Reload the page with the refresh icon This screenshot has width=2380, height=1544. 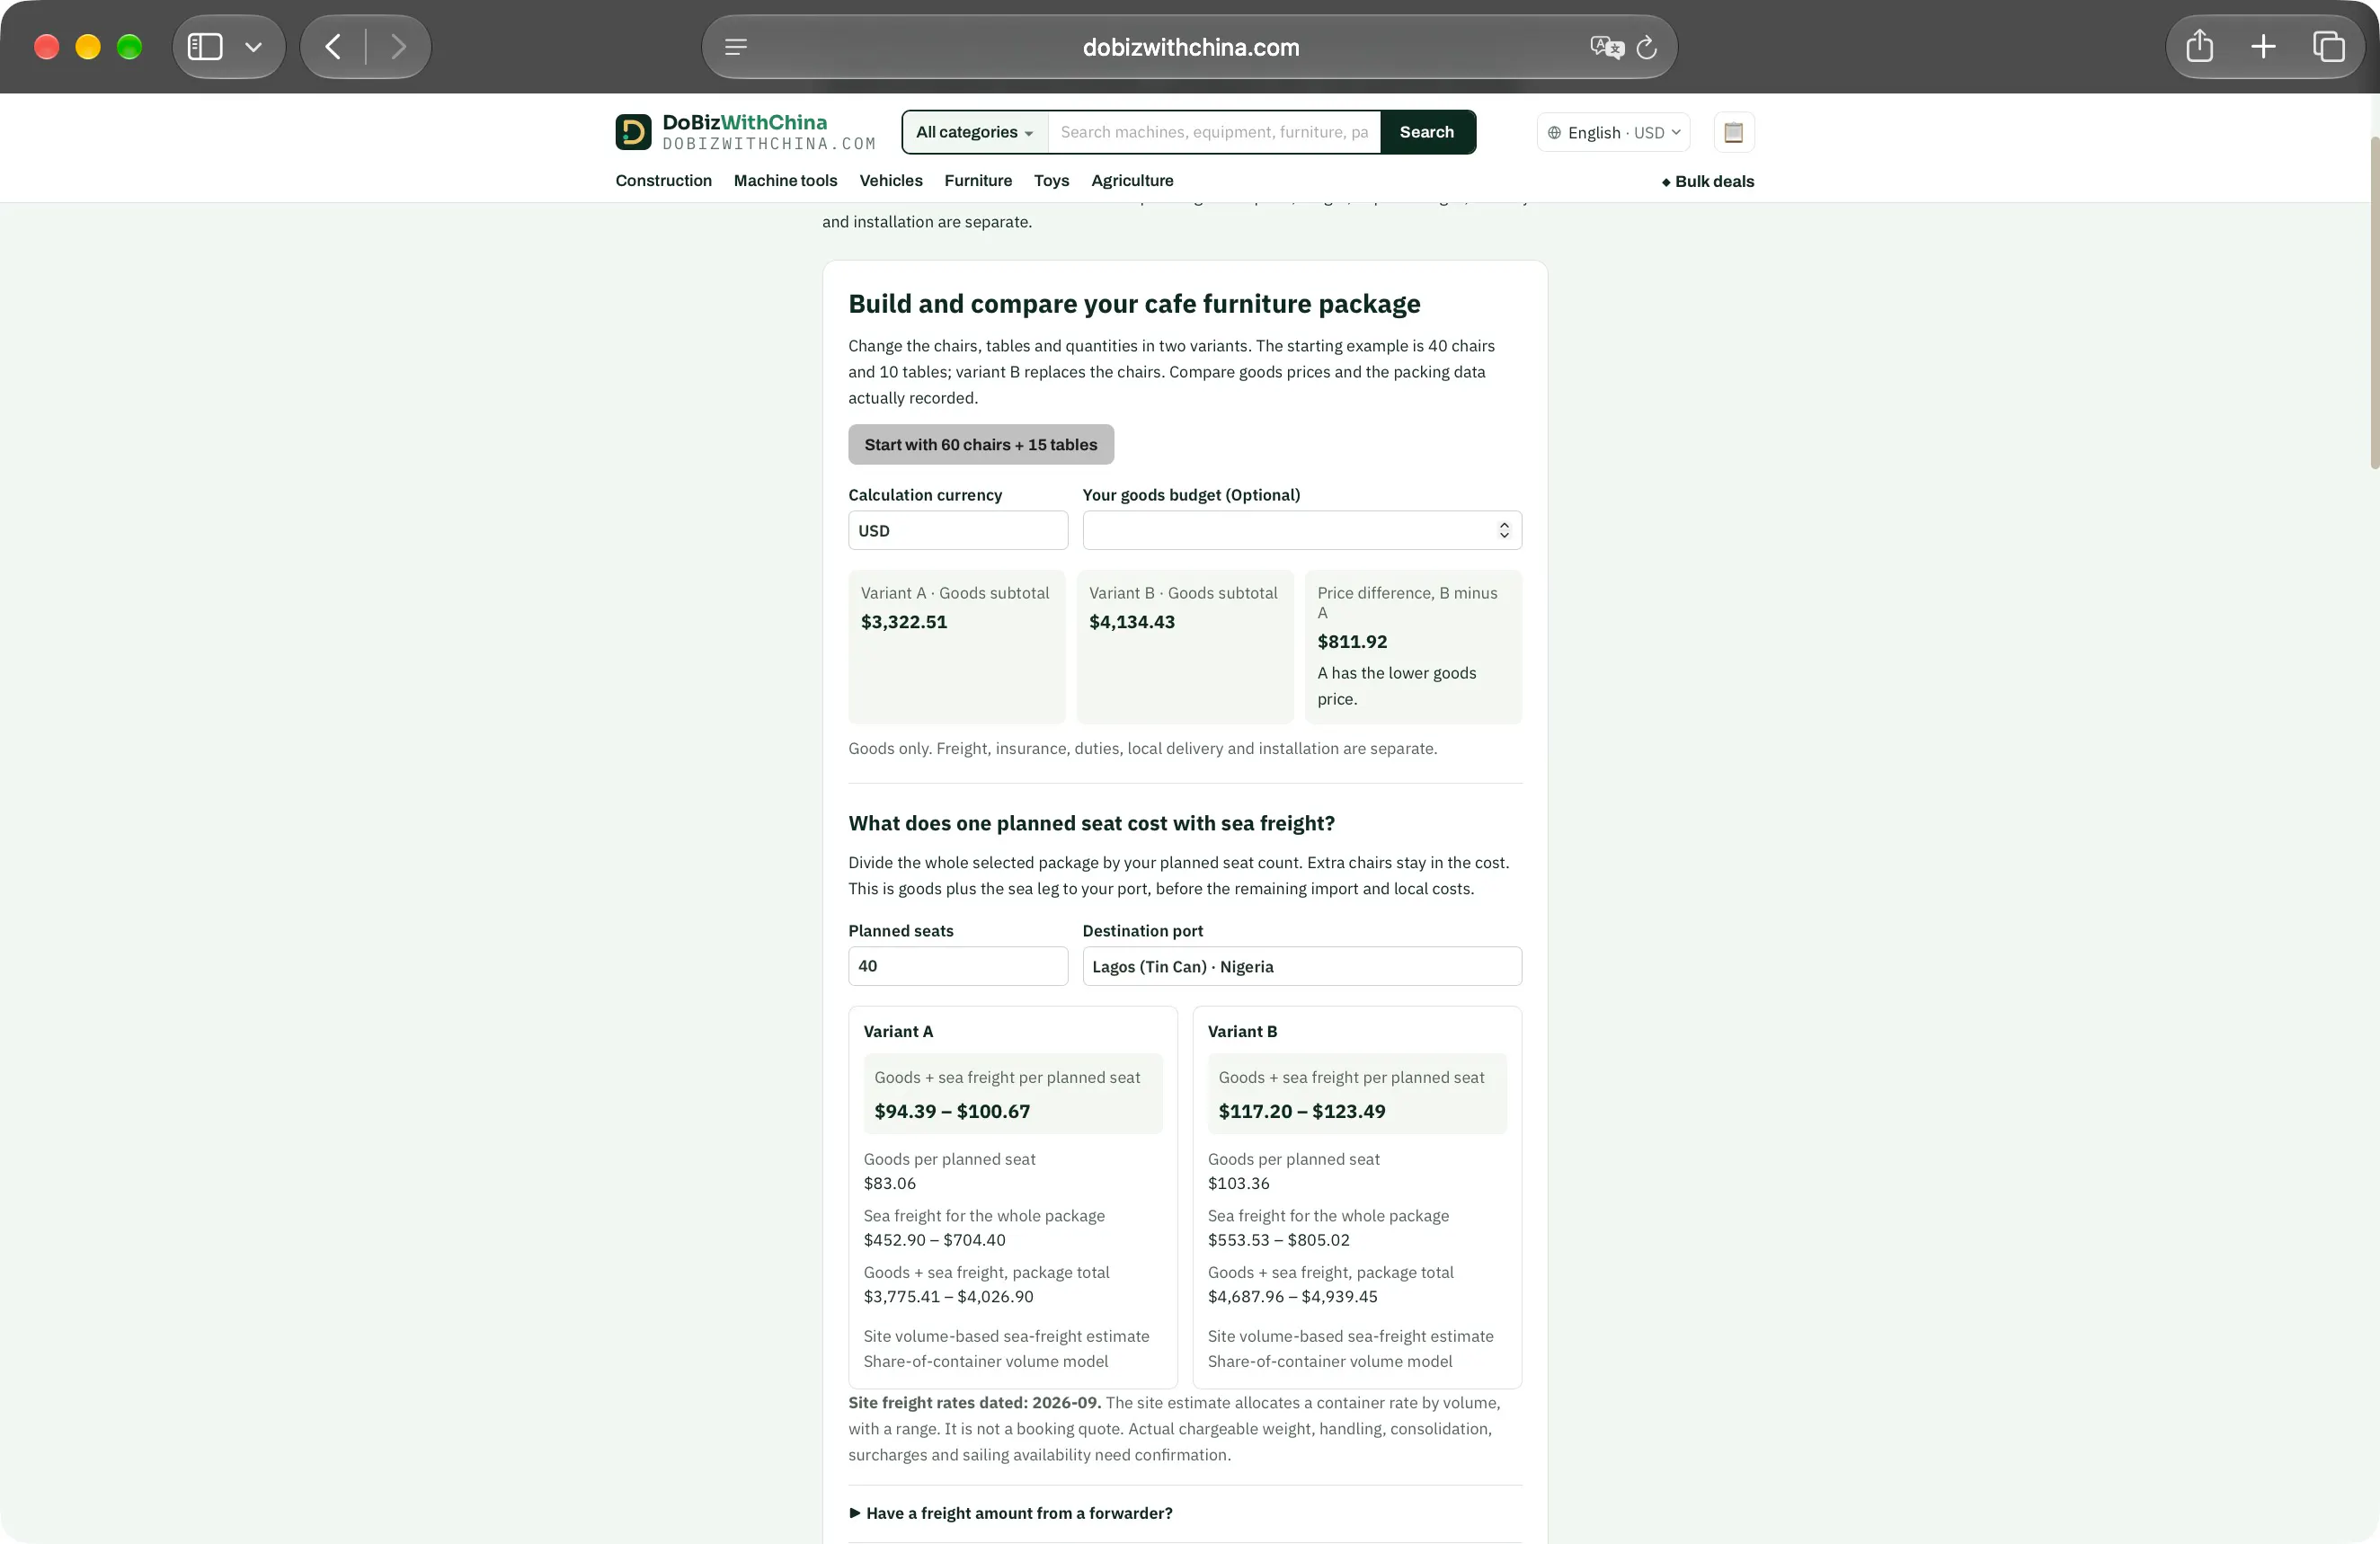coord(1647,47)
